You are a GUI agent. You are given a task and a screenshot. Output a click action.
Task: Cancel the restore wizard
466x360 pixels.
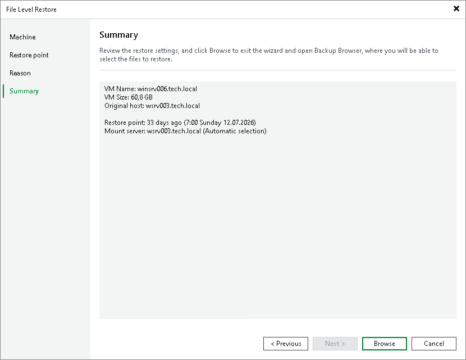click(x=433, y=344)
